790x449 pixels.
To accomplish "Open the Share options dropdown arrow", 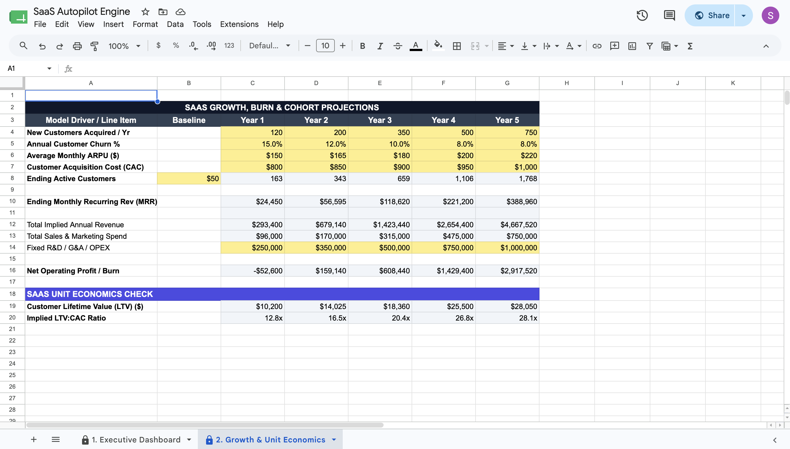I will pos(743,15).
